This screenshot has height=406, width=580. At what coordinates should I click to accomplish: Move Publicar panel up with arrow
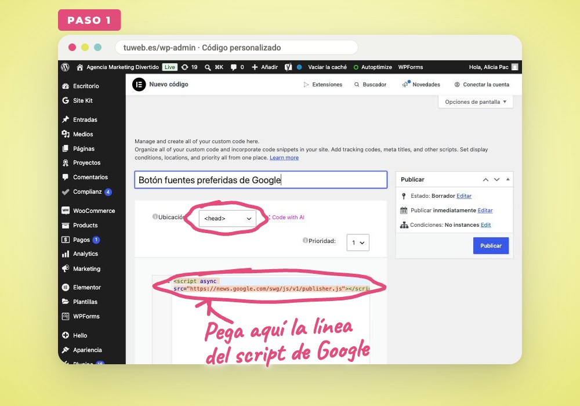(485, 179)
